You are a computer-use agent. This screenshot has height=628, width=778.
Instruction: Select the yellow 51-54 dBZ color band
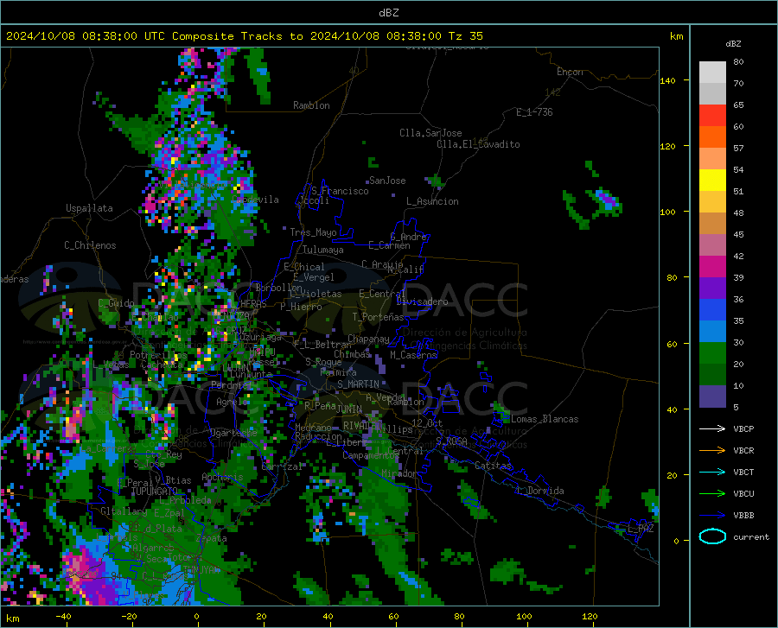(x=712, y=181)
